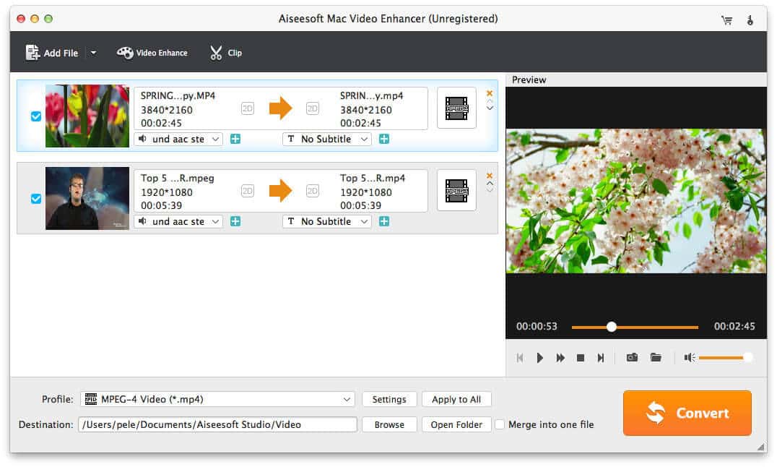The width and height of the screenshot is (777, 467).
Task: Open the snapshot folder from preview controls
Action: tap(656, 357)
